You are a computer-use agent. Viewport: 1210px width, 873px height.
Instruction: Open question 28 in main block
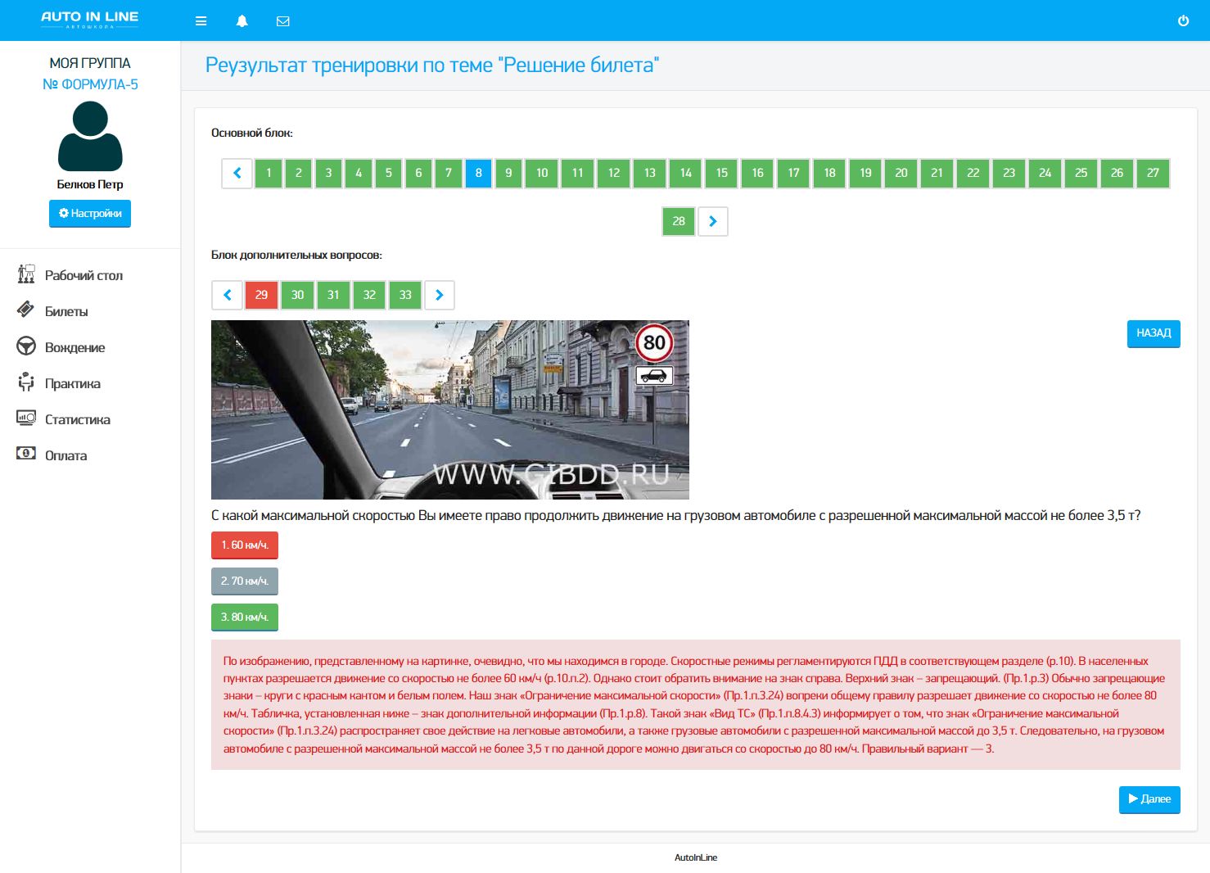coord(679,221)
